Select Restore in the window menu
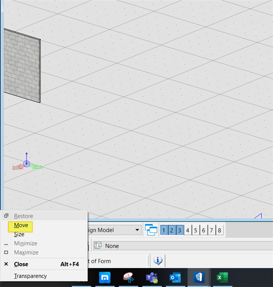Screen dimensions: 273x287 pyautogui.click(x=44, y=216)
